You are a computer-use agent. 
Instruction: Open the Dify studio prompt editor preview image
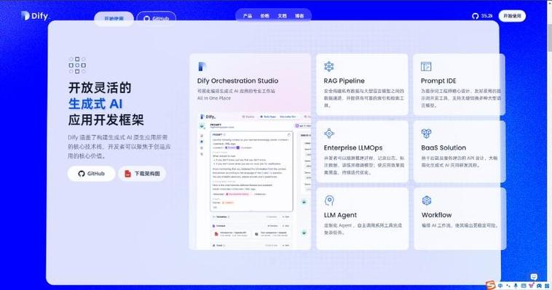tap(253, 180)
